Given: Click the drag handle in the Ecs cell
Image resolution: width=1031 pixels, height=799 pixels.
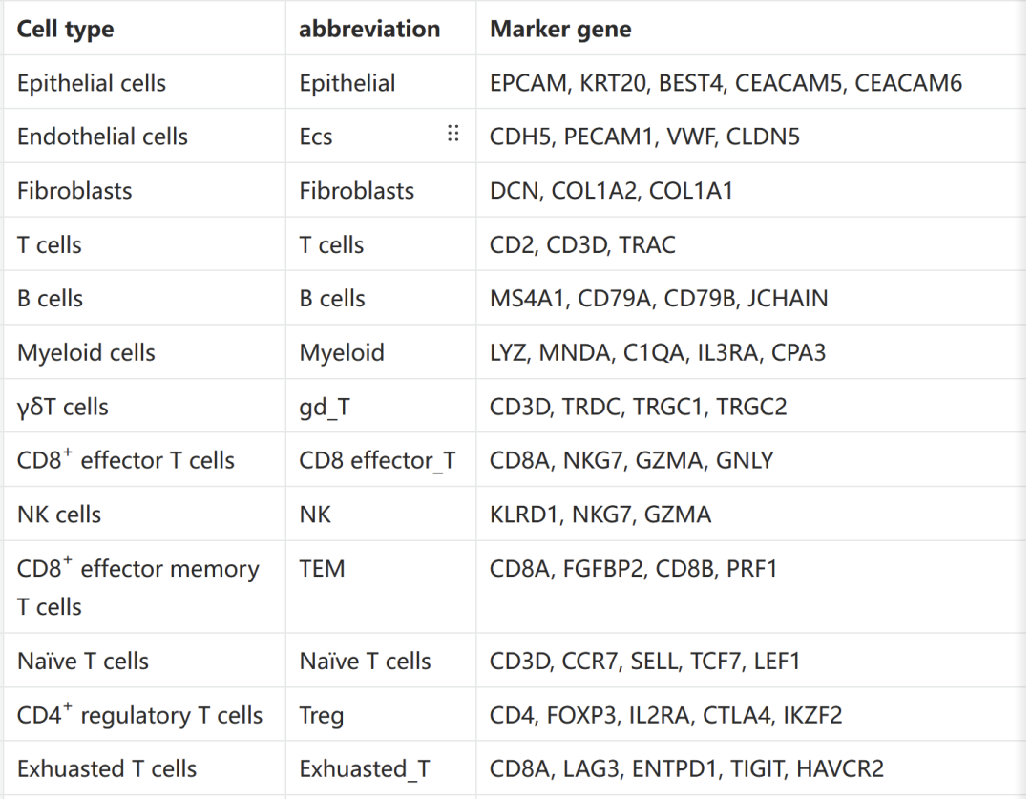Looking at the screenshot, I should pyautogui.click(x=453, y=135).
